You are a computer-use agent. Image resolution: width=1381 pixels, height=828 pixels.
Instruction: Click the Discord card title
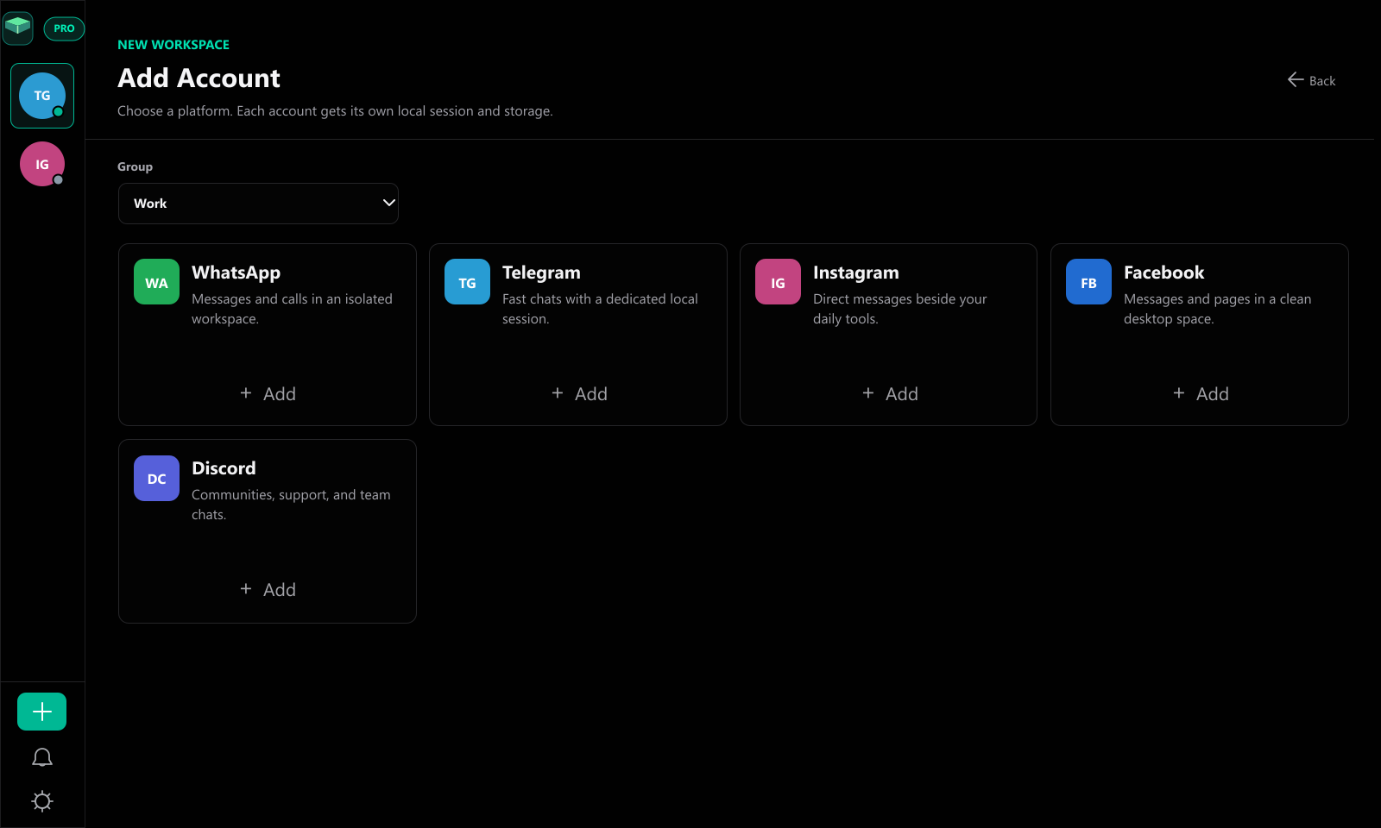coord(224,468)
